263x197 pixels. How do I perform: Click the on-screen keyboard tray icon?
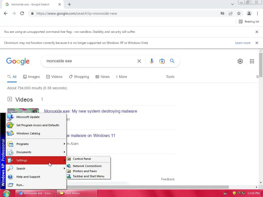point(225,193)
